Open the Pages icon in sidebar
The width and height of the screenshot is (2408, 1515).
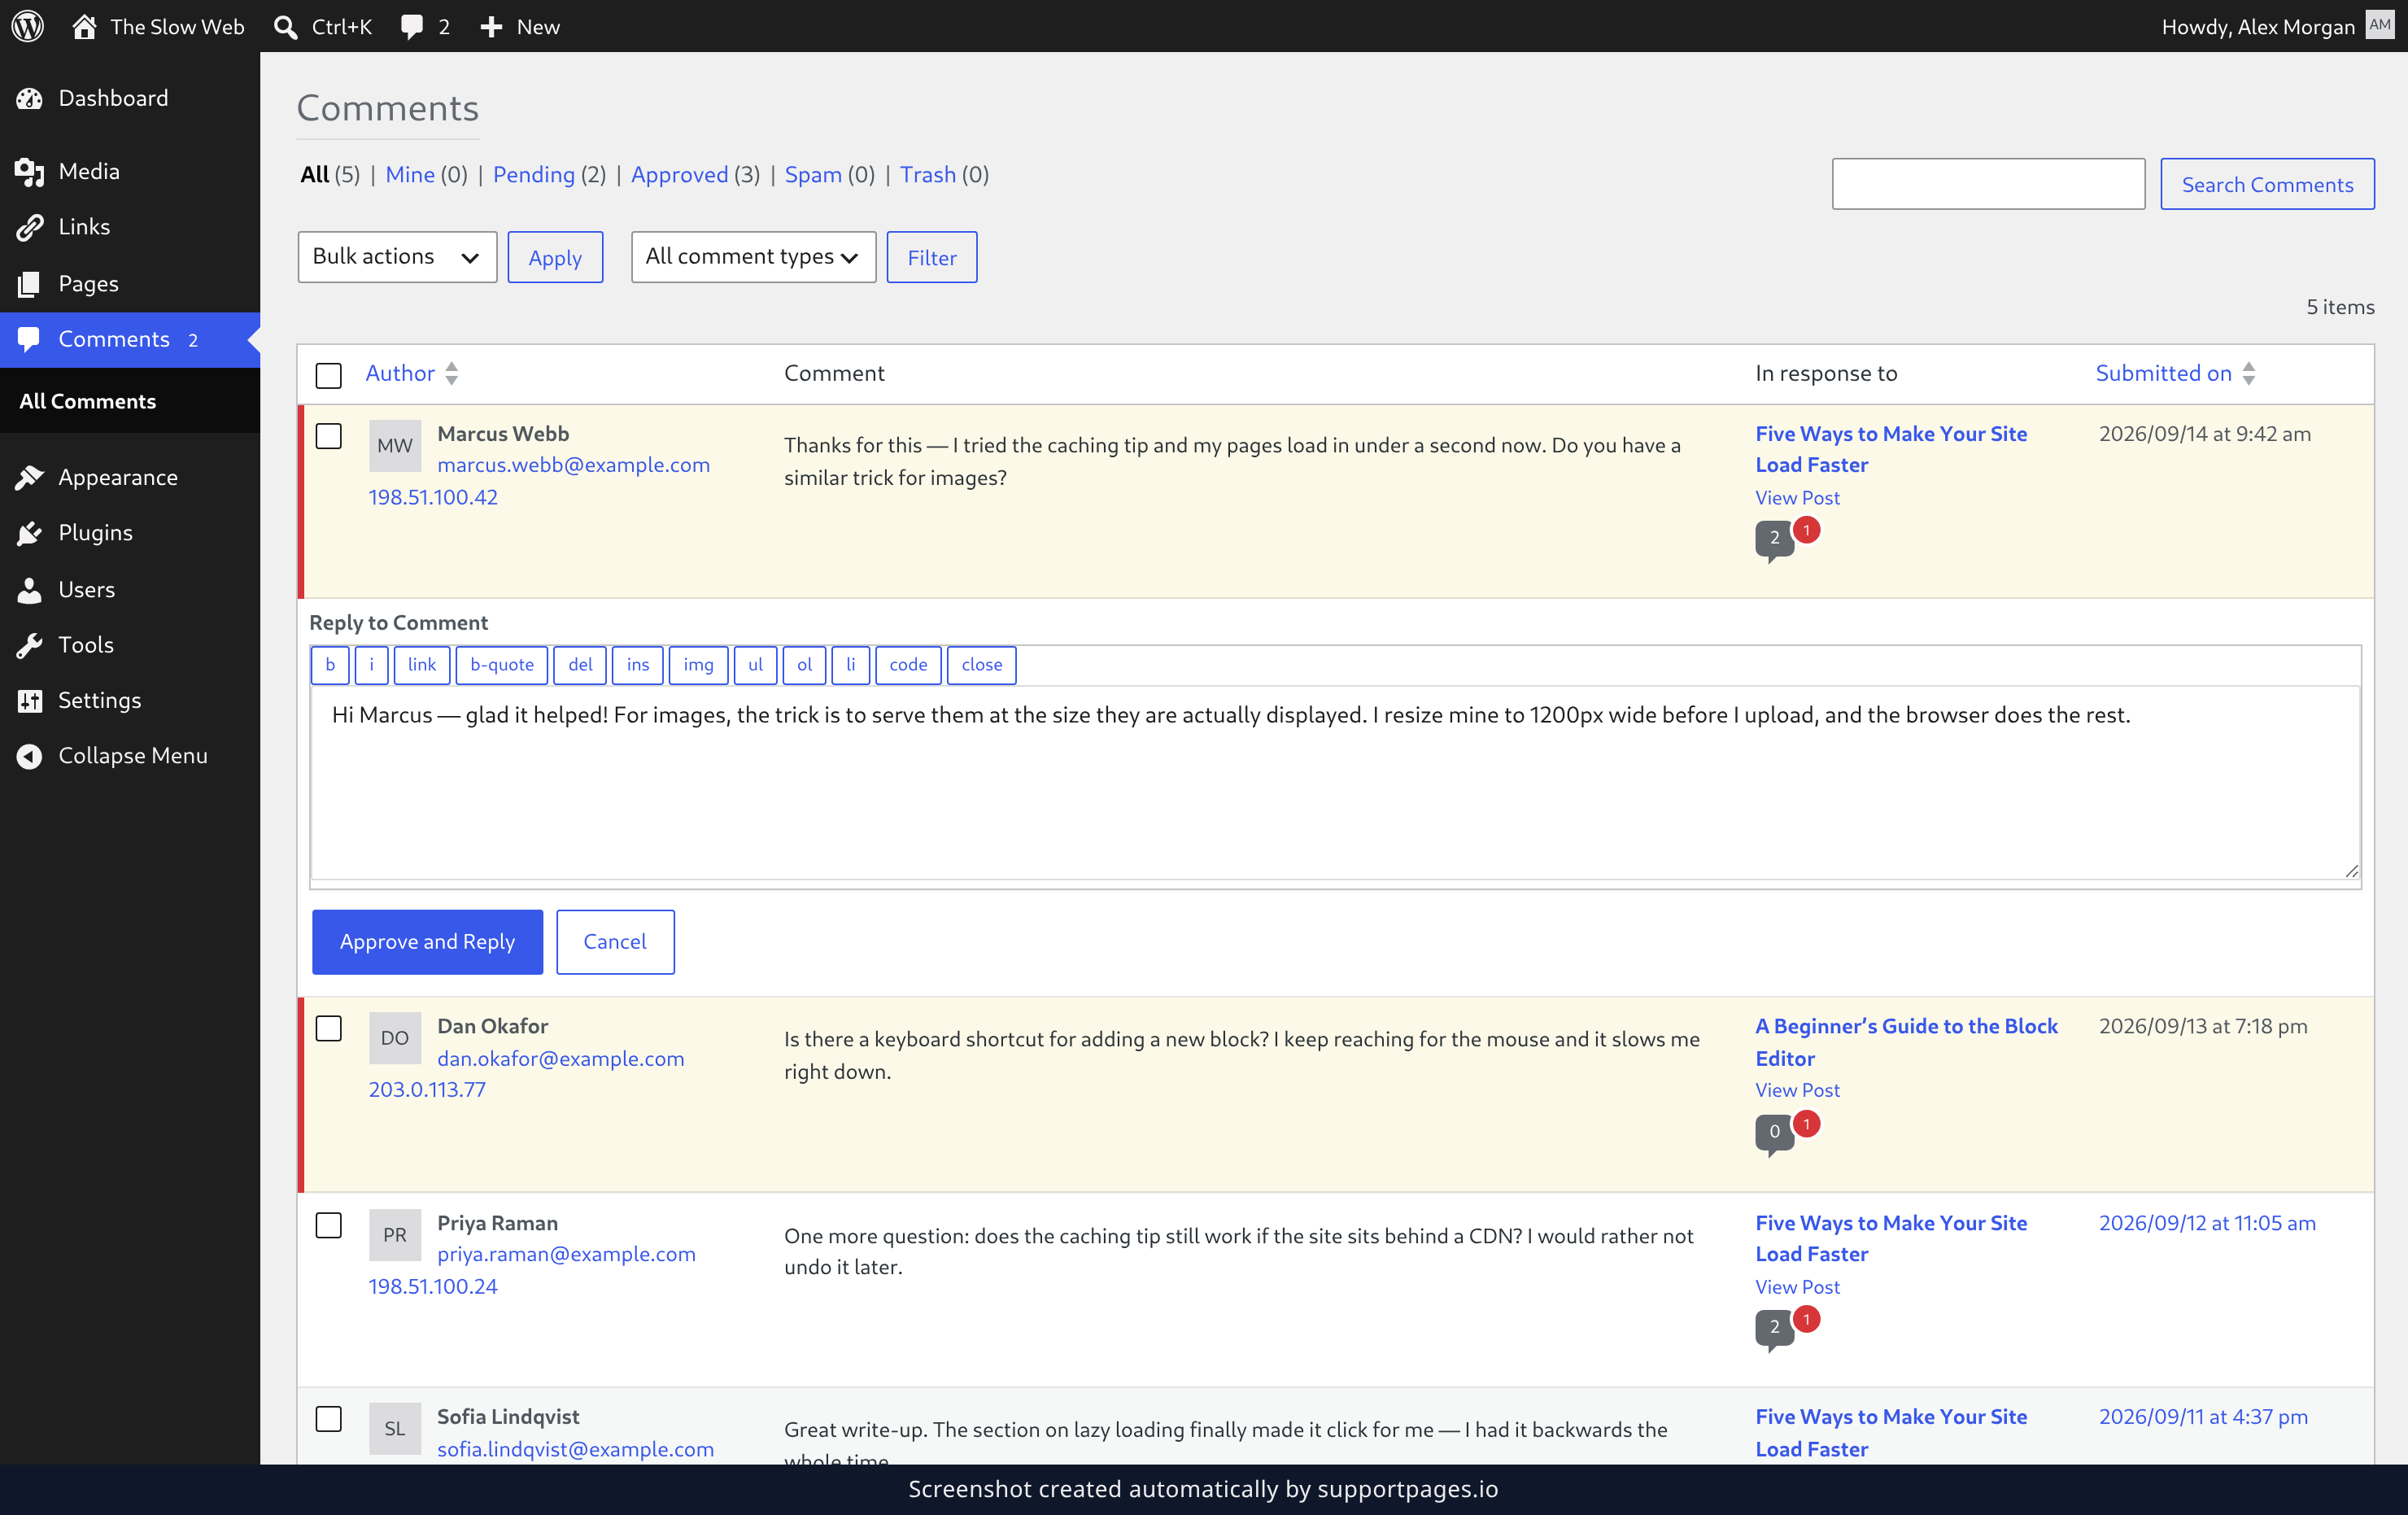click(30, 284)
